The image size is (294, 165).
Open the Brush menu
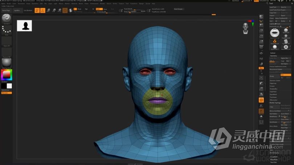[x=9, y=4]
